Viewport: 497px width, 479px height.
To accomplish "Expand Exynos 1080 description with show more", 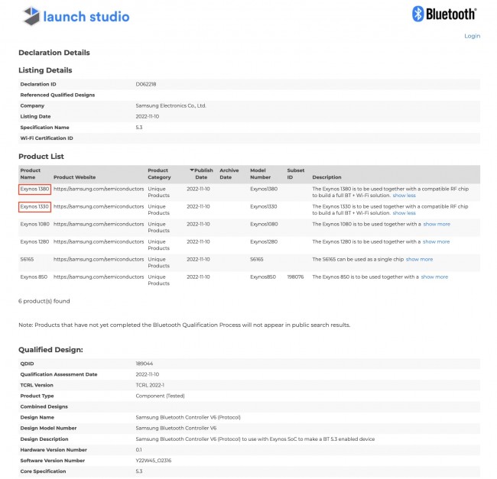I will point(437,224).
